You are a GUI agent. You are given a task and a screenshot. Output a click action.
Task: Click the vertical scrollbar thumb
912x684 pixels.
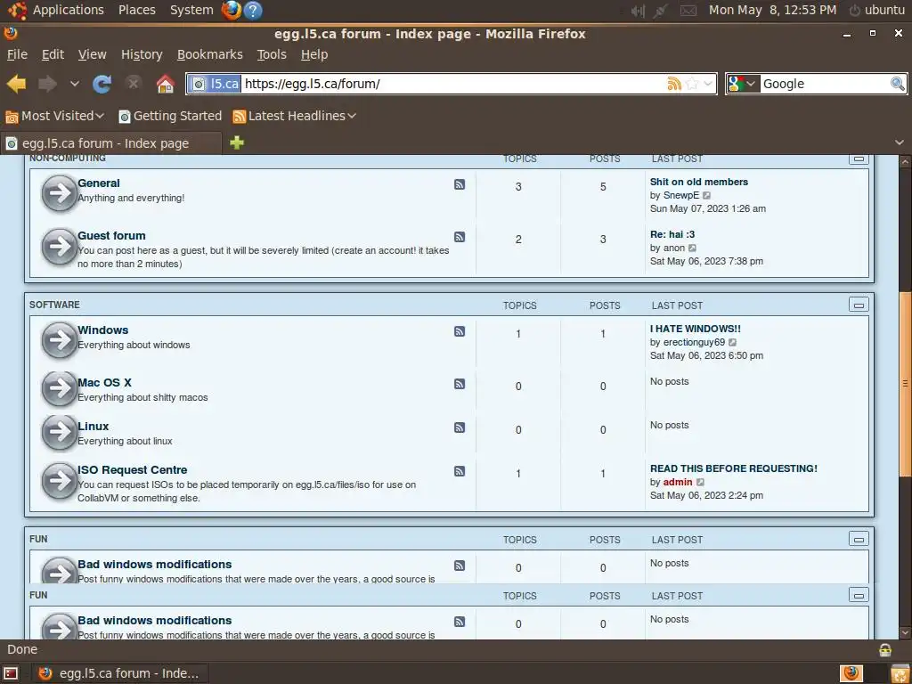coord(905,383)
